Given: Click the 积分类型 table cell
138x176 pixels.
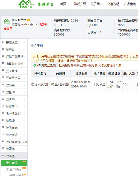Looking at the screenshot, I should pos(100,84).
